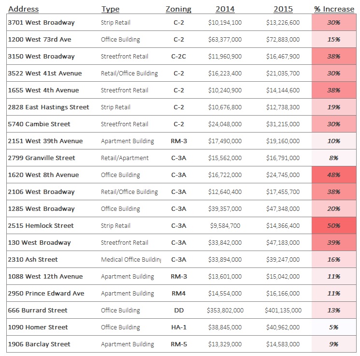
Task: Select the 50% increase cell for Hemlock Street
Action: pyautogui.click(x=334, y=226)
